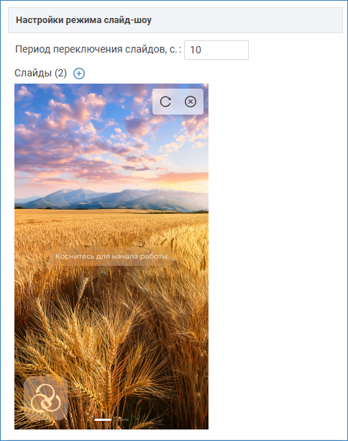This screenshot has height=441, width=348.
Task: Select the value 10 in the period field
Action: click(x=196, y=50)
